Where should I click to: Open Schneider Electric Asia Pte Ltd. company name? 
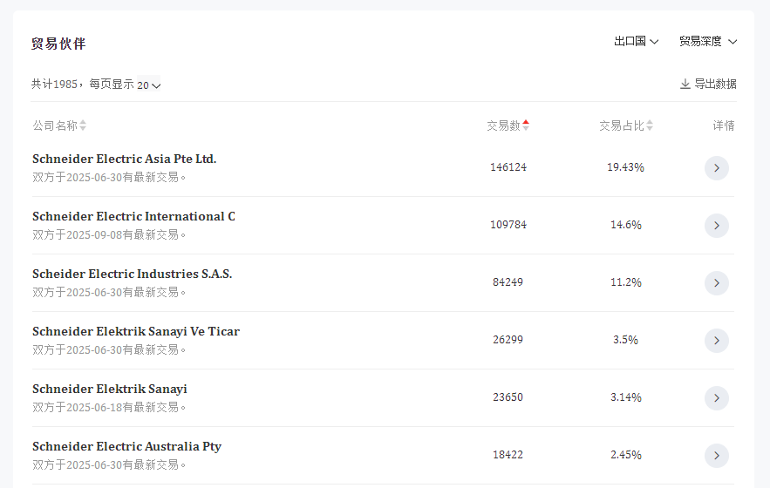[124, 159]
